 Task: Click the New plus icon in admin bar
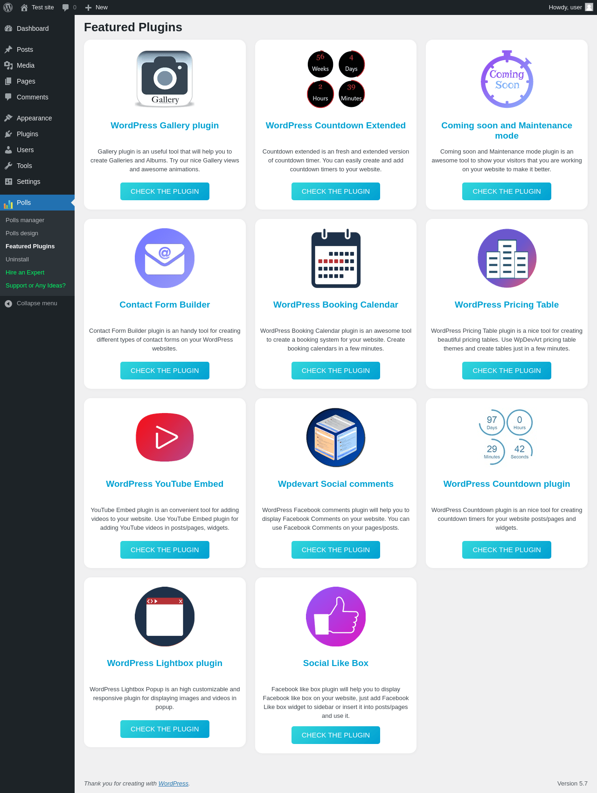[88, 7]
